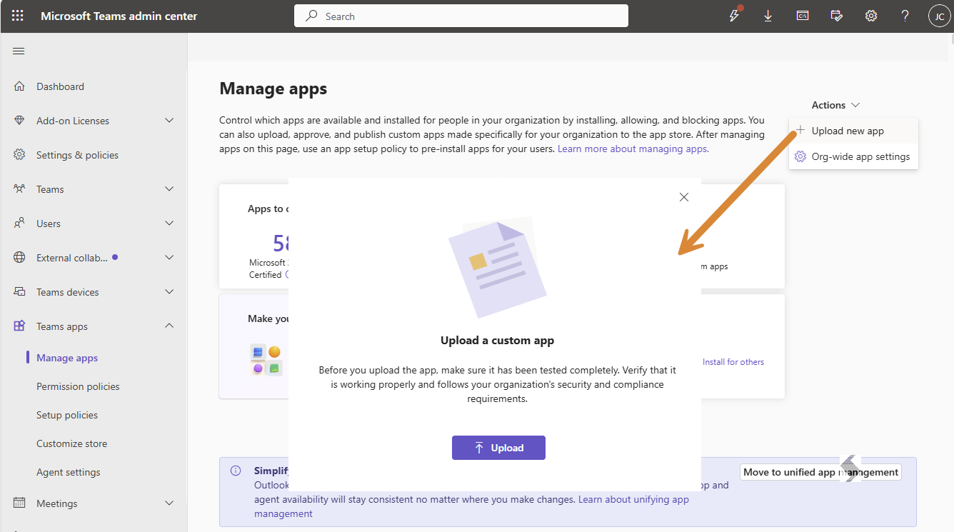954x532 pixels.
Task: Expand the Add-on Licenses section
Action: pyautogui.click(x=169, y=121)
